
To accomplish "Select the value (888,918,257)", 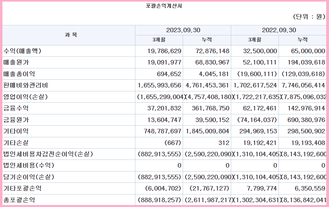I will click(159, 200).
